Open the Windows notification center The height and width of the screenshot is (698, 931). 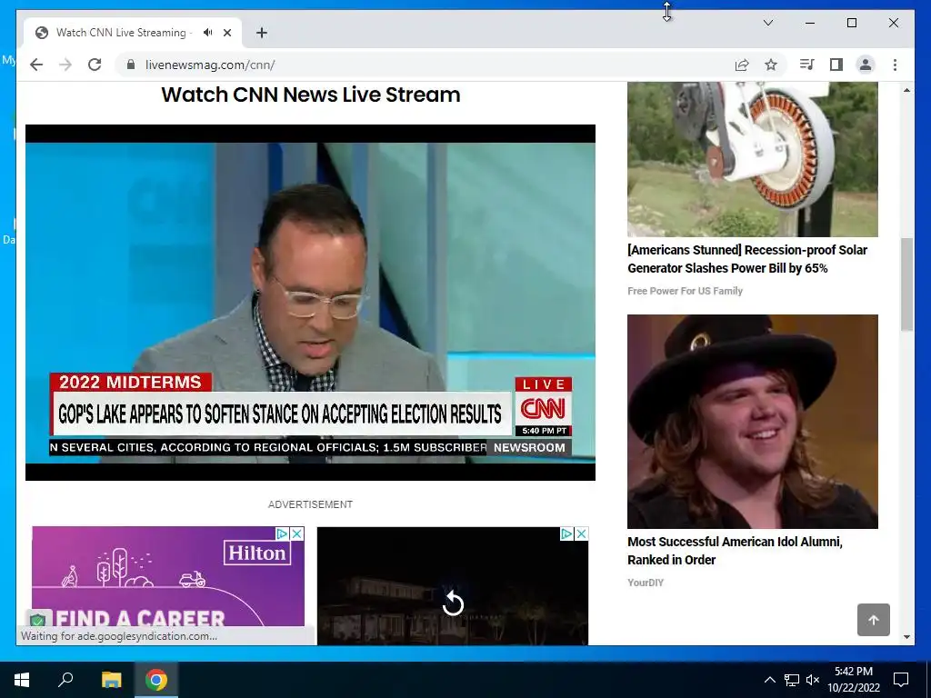point(901,680)
